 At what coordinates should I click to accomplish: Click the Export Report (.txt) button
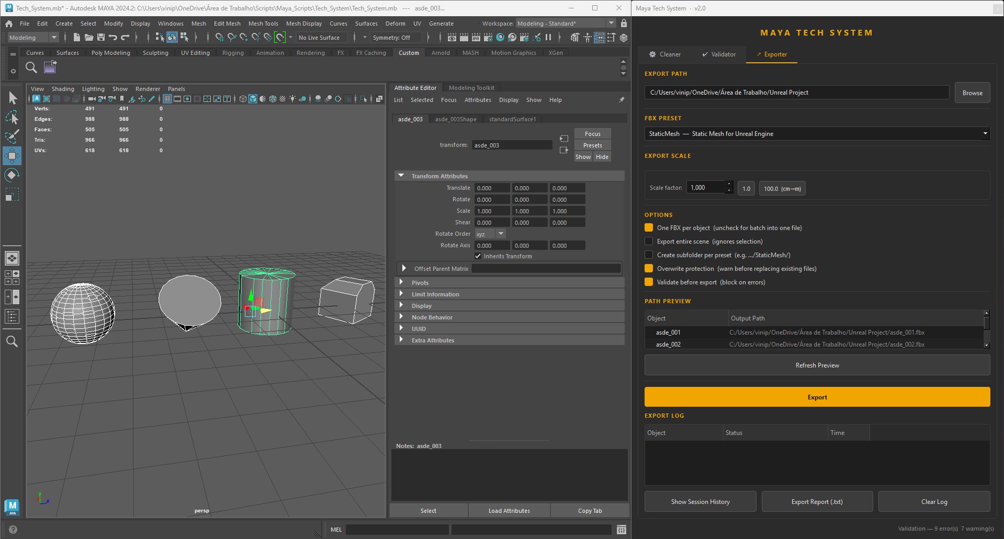tap(817, 501)
